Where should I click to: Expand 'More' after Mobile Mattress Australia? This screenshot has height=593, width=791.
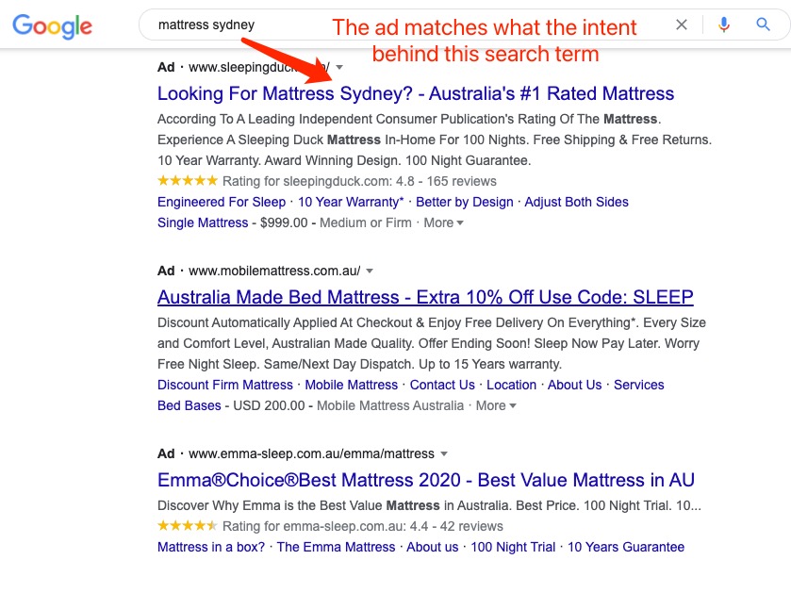point(496,405)
